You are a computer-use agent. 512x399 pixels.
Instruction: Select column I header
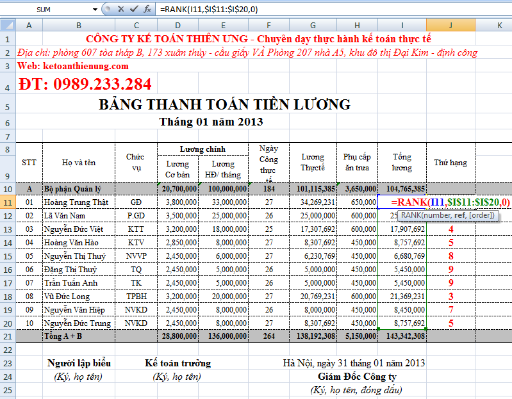[x=402, y=25]
